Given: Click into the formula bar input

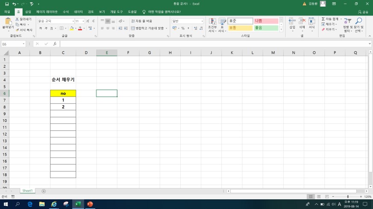Looking at the screenshot, I should click(x=214, y=44).
